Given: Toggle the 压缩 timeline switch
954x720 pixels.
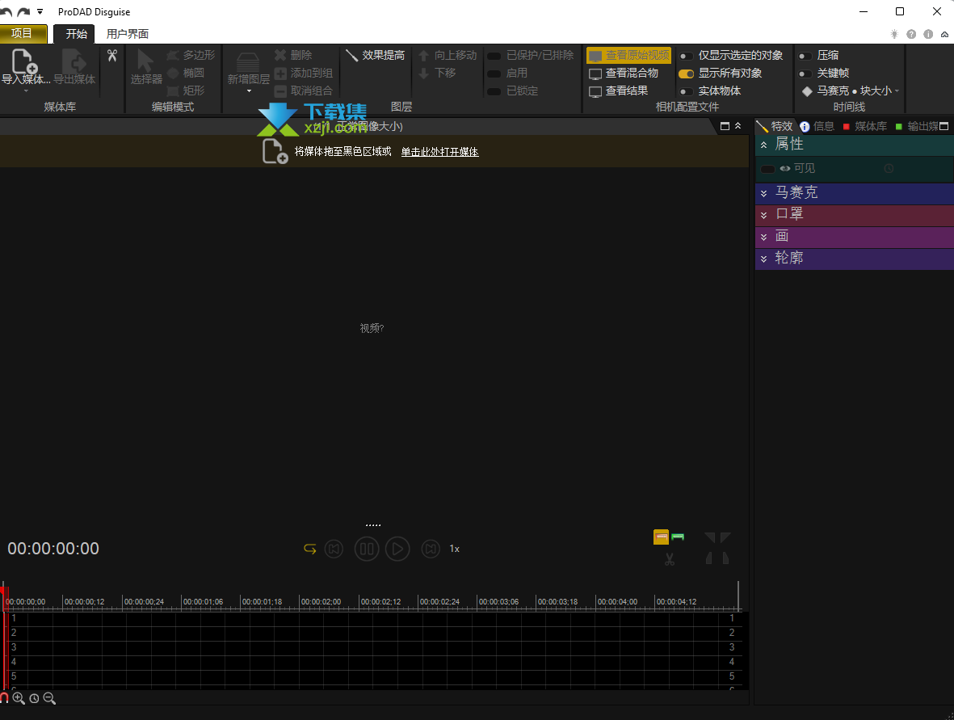Looking at the screenshot, I should 805,56.
